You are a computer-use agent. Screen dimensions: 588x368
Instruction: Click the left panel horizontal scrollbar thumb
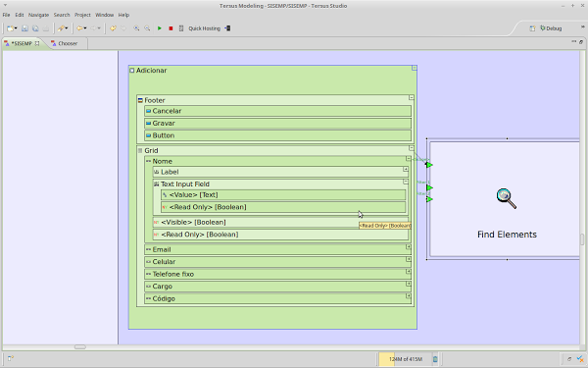tap(80, 347)
